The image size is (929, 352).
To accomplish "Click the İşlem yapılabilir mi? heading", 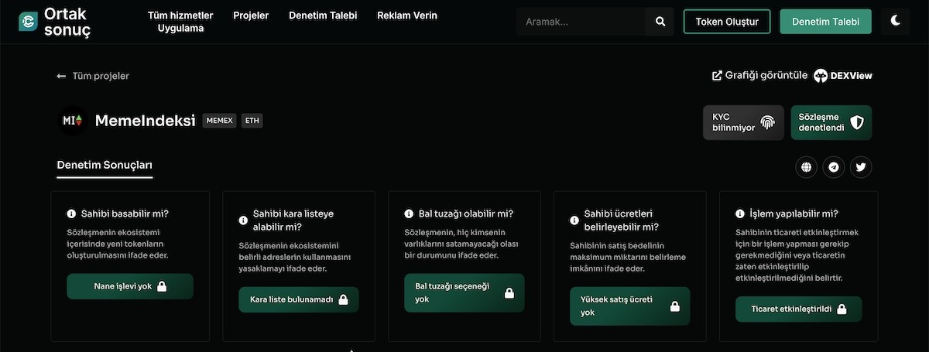I will [794, 214].
